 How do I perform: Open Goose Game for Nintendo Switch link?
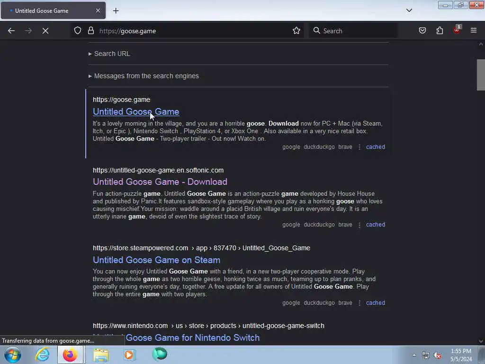176,337
